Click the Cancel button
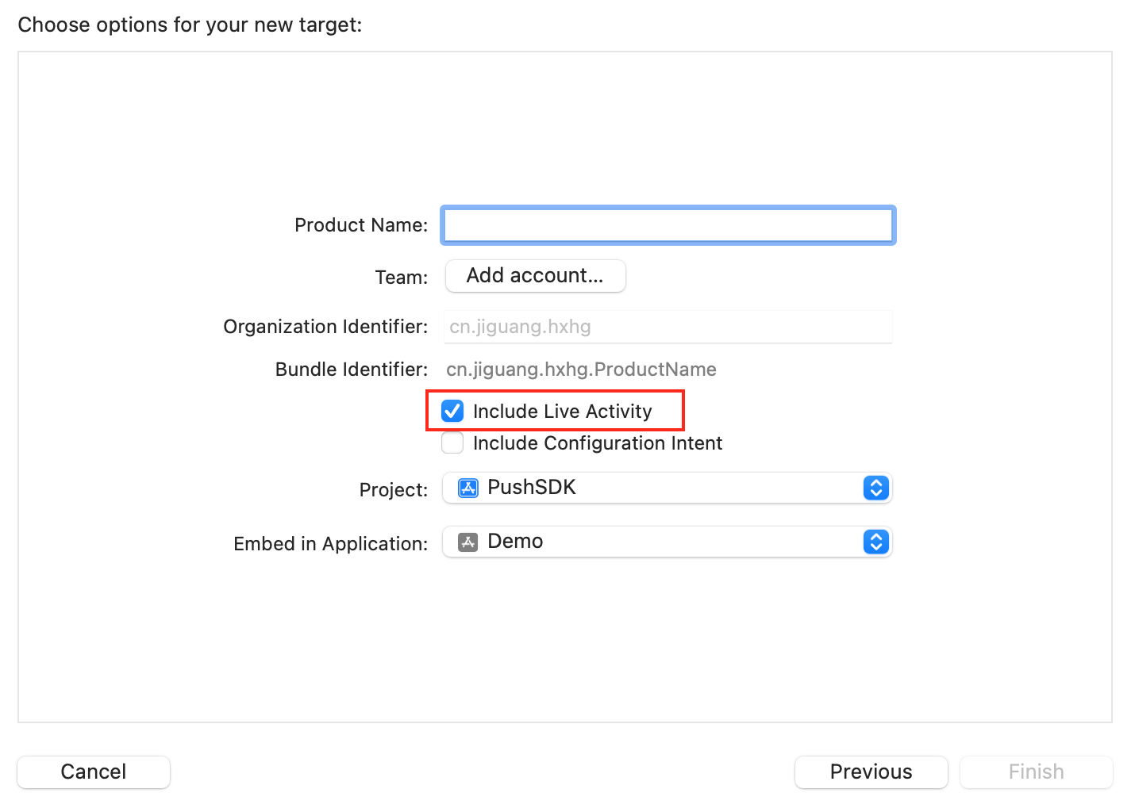The height and width of the screenshot is (812, 1135). click(x=94, y=772)
